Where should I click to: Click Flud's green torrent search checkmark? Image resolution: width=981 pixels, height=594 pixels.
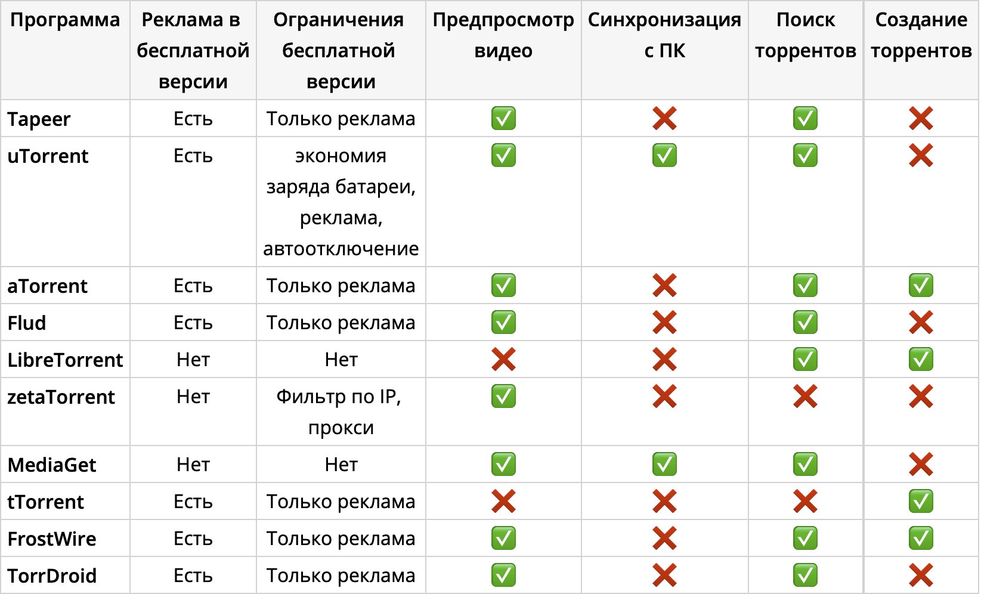pyautogui.click(x=805, y=323)
